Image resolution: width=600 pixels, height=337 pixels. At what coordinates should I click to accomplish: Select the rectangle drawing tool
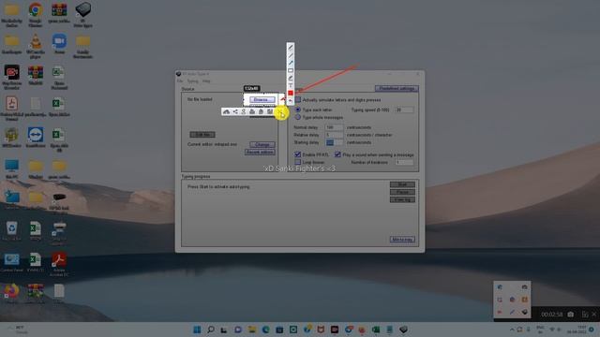point(291,70)
